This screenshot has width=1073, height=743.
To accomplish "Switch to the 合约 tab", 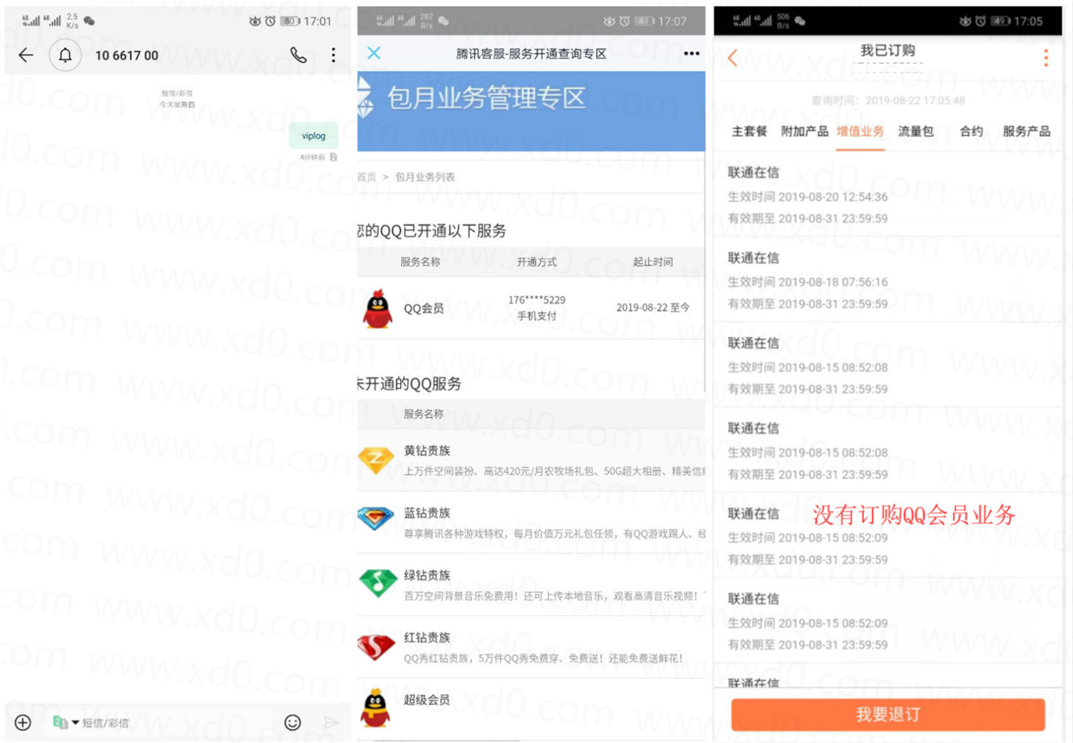I will coord(971,131).
